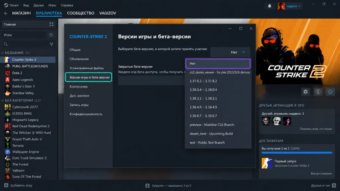Click the Dota 2 game icon
This screenshot has height=191, width=340.
tap(7, 73)
